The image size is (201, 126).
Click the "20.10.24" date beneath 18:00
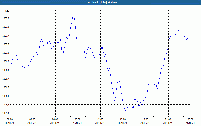[x=145, y=123]
